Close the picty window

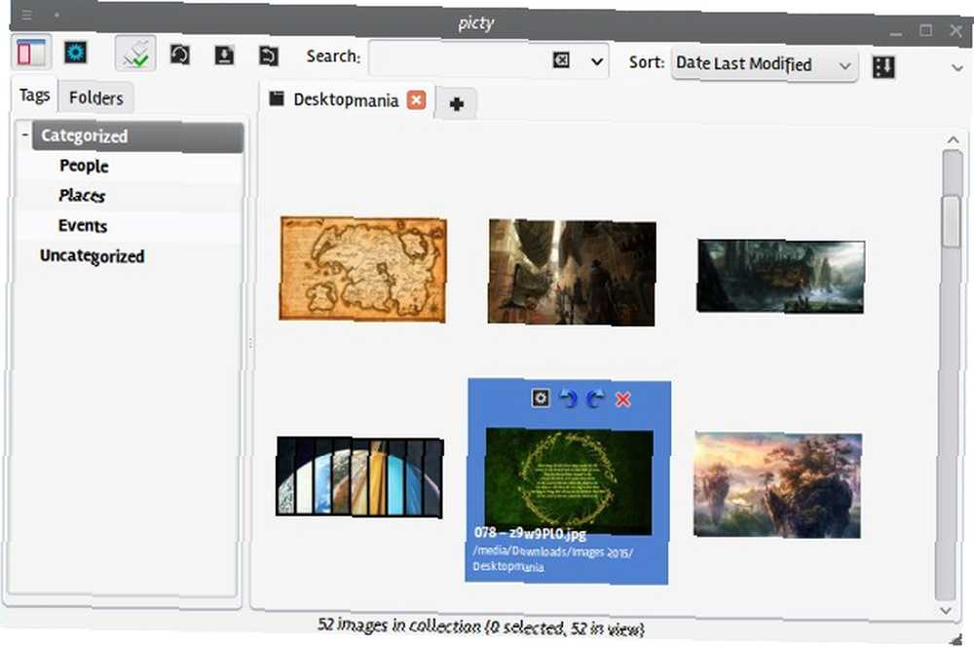tap(956, 30)
